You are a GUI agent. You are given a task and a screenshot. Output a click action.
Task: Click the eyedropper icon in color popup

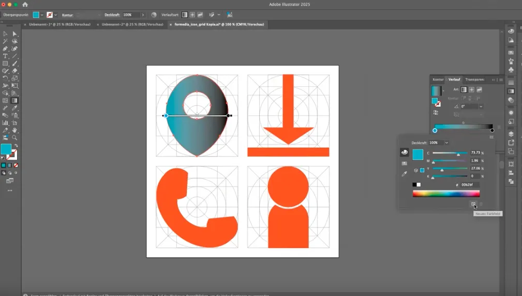[404, 174]
